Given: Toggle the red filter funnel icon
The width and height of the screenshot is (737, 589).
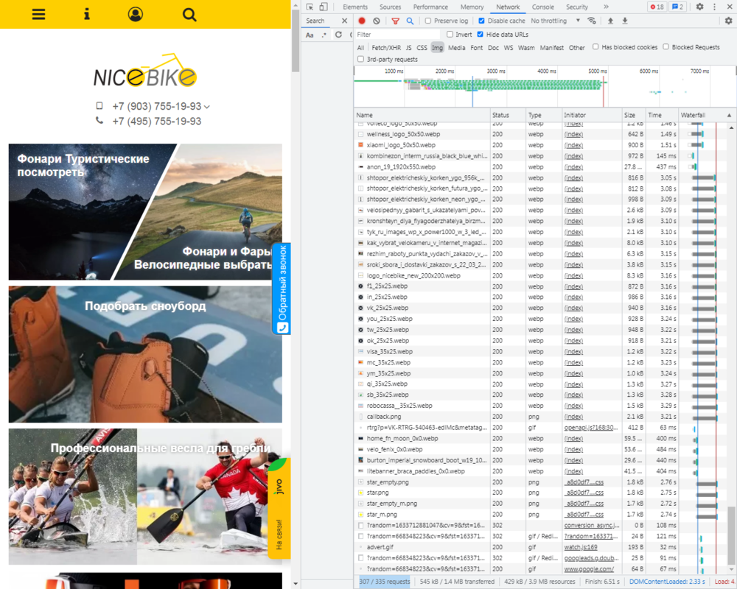Looking at the screenshot, I should pyautogui.click(x=395, y=21).
